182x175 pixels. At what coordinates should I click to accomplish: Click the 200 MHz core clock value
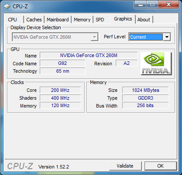(60, 90)
